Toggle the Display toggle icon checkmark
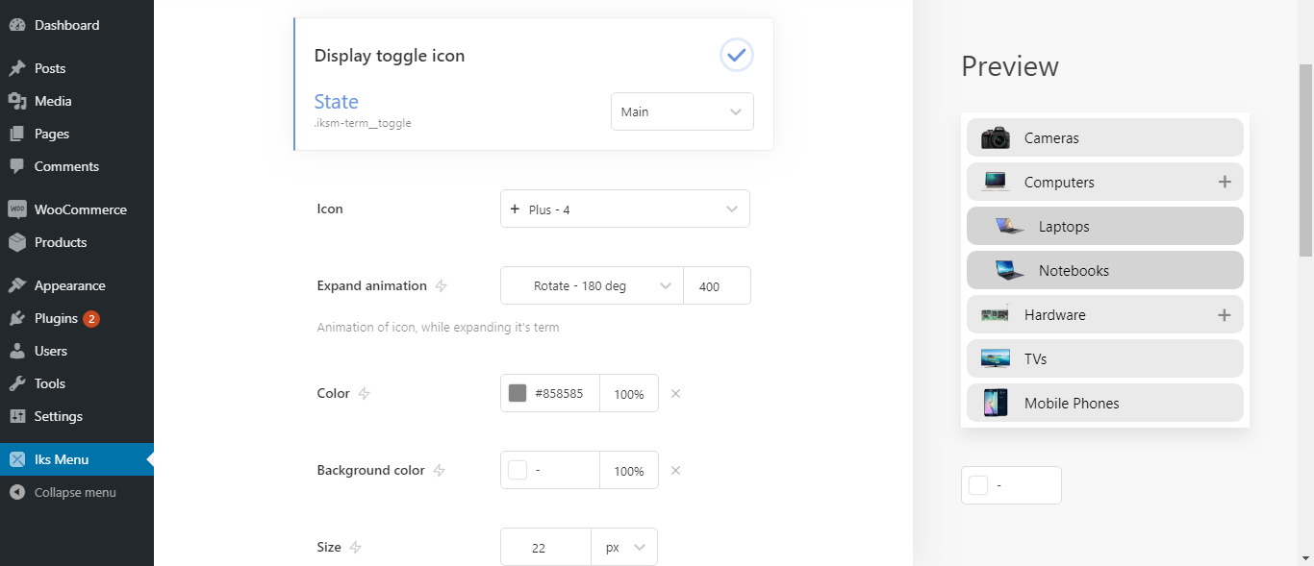 737,55
